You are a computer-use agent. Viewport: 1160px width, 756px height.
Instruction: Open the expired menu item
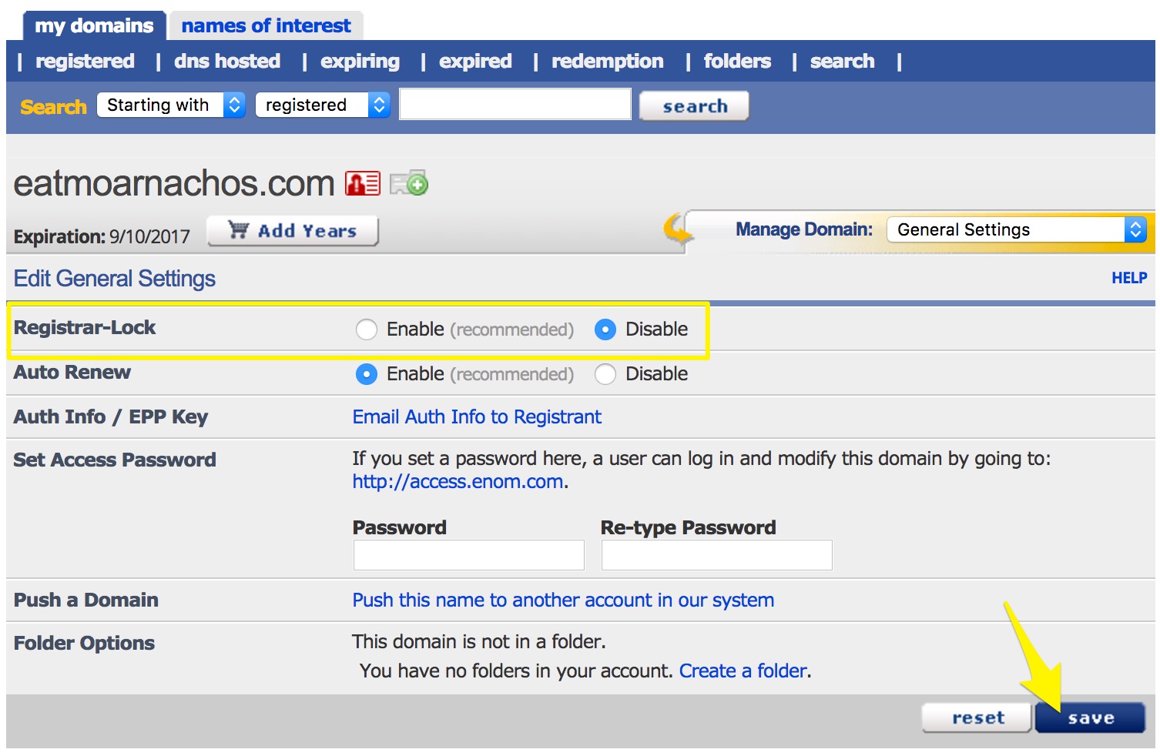tap(475, 61)
